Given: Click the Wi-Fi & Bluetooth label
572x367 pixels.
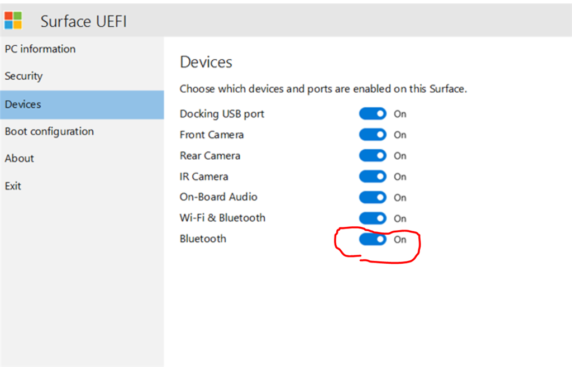Looking at the screenshot, I should pos(222,218).
